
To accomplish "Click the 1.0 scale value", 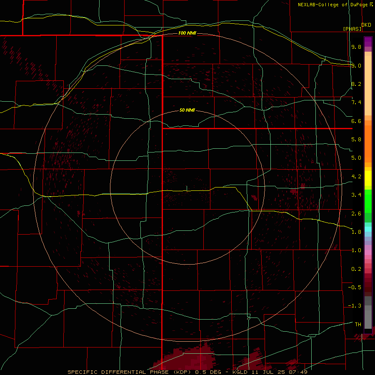I will (356, 250).
